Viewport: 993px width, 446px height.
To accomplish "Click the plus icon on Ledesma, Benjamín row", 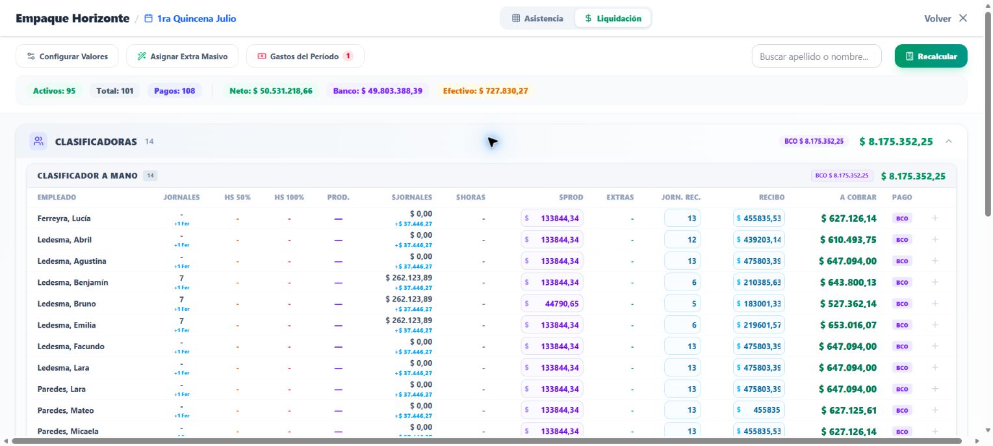I will point(935,282).
